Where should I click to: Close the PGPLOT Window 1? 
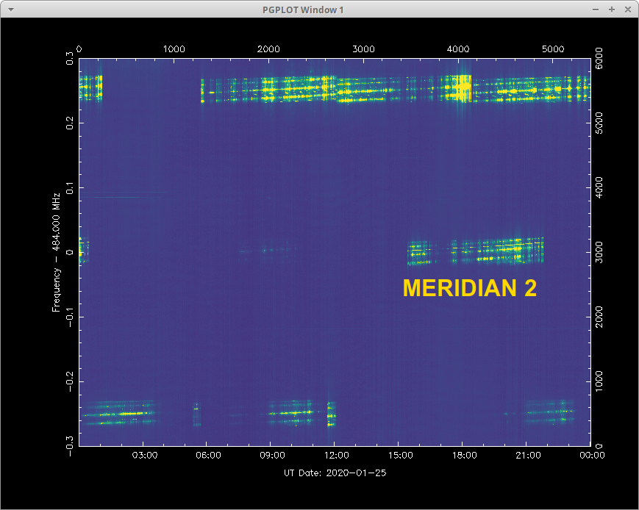(x=628, y=10)
